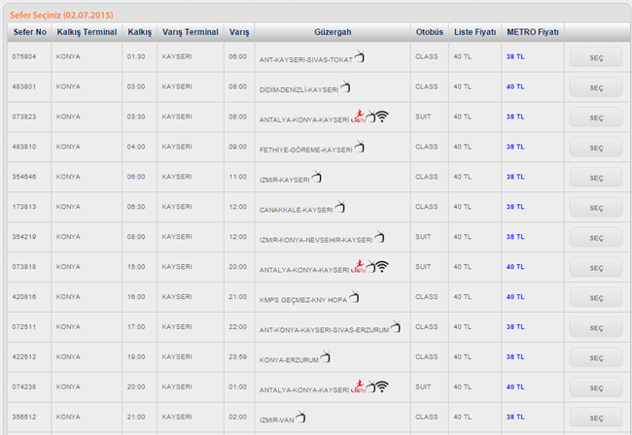Viewport: 632px width, 435px height.
Task: Click the Otobüs column header
Action: pyautogui.click(x=429, y=32)
